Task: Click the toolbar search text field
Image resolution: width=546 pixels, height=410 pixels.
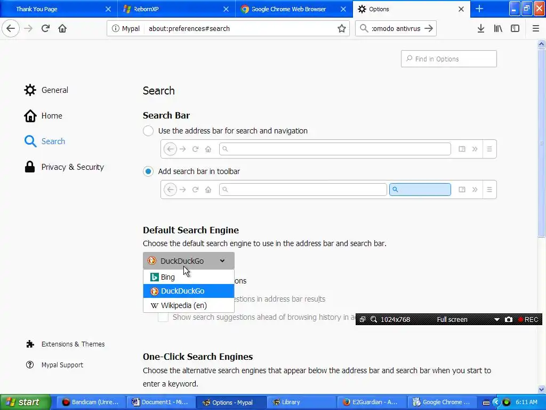Action: [x=396, y=29]
